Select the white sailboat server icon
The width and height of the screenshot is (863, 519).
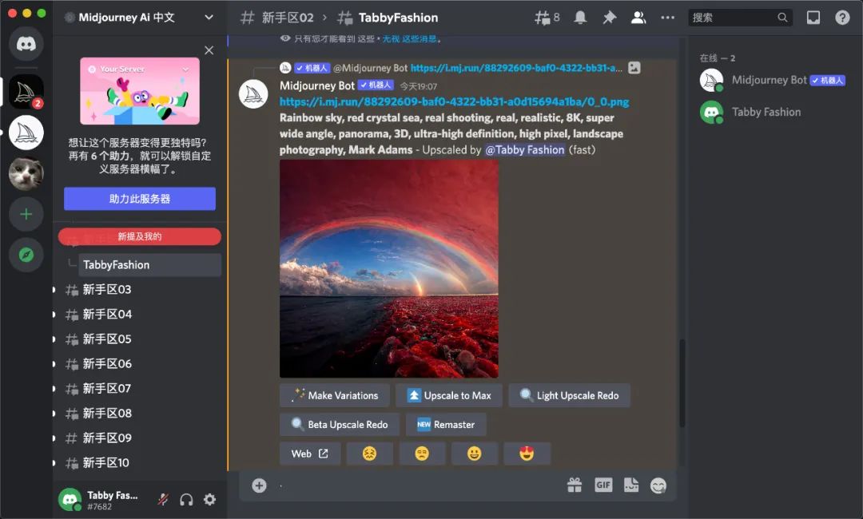(x=26, y=133)
